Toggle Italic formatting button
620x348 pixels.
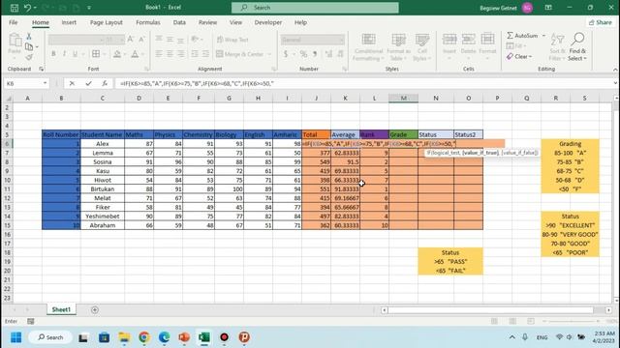[64, 54]
